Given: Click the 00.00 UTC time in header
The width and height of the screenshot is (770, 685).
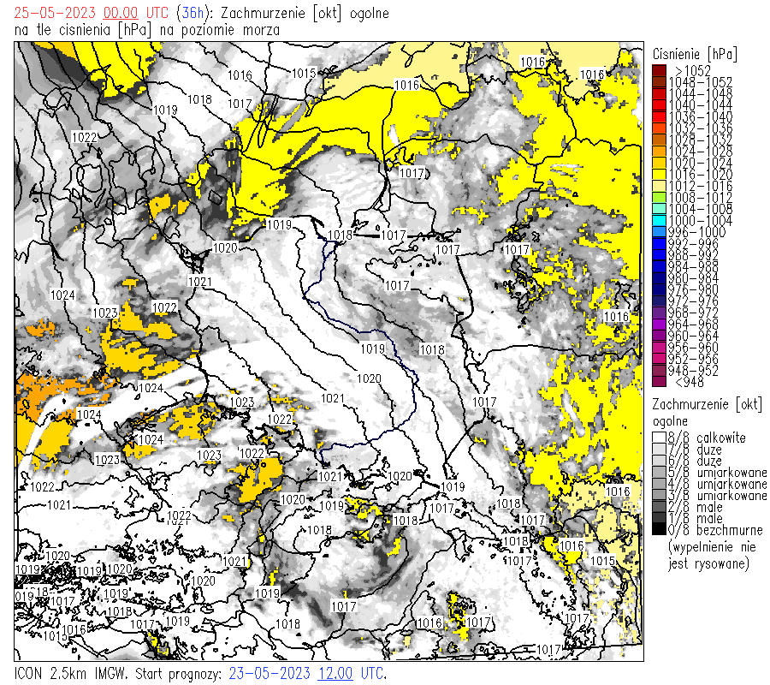Looking at the screenshot, I should [120, 14].
